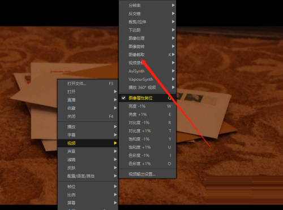The width and height of the screenshot is (283, 210).
Task: Select 关闭 (F4) menu entry
Action: [x=88, y=116]
